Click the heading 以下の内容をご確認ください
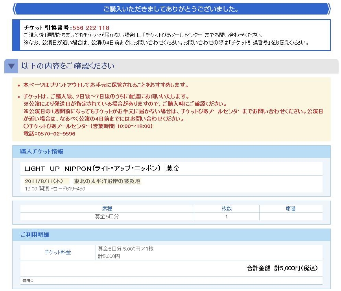The height and width of the screenshot is (291, 341). click(x=68, y=66)
